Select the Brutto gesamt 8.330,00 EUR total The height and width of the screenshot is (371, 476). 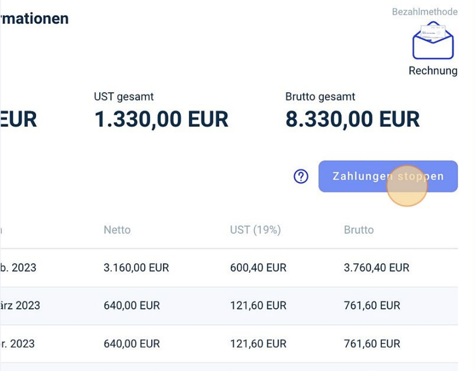(x=353, y=119)
